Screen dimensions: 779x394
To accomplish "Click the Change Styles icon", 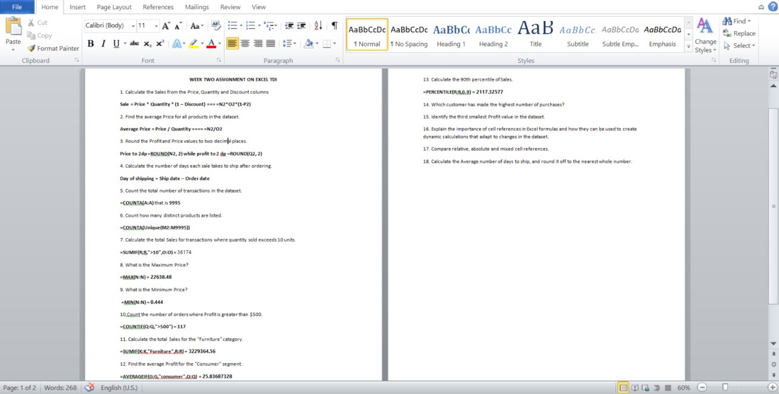I will [705, 25].
